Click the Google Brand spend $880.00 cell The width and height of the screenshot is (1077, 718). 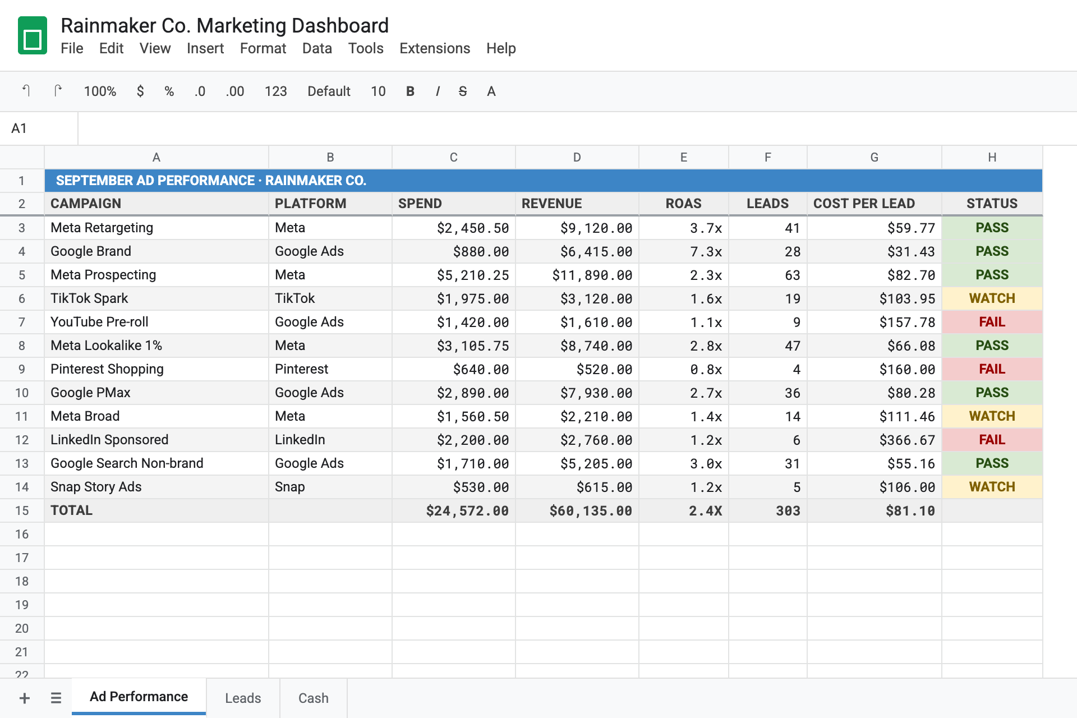454,251
